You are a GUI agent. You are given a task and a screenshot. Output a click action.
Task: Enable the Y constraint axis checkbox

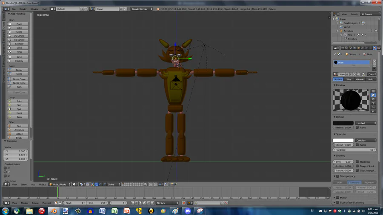tap(5, 172)
